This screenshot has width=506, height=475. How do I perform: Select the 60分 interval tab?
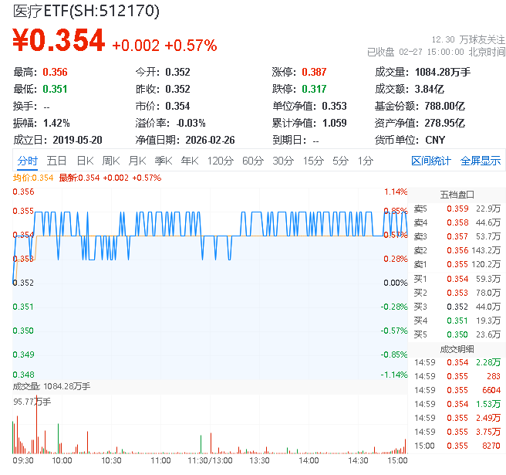coord(253,161)
